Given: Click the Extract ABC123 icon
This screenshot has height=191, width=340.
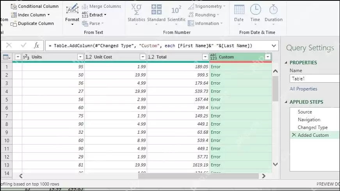Looking at the screenshot, I should 85,15.
